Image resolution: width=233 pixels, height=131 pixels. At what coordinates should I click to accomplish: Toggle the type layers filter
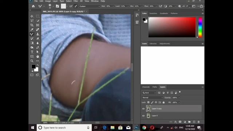coord(167,93)
